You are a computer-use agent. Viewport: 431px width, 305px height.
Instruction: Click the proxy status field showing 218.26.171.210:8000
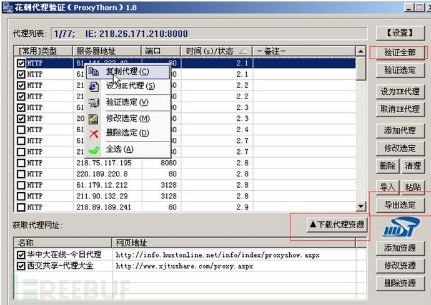point(209,34)
